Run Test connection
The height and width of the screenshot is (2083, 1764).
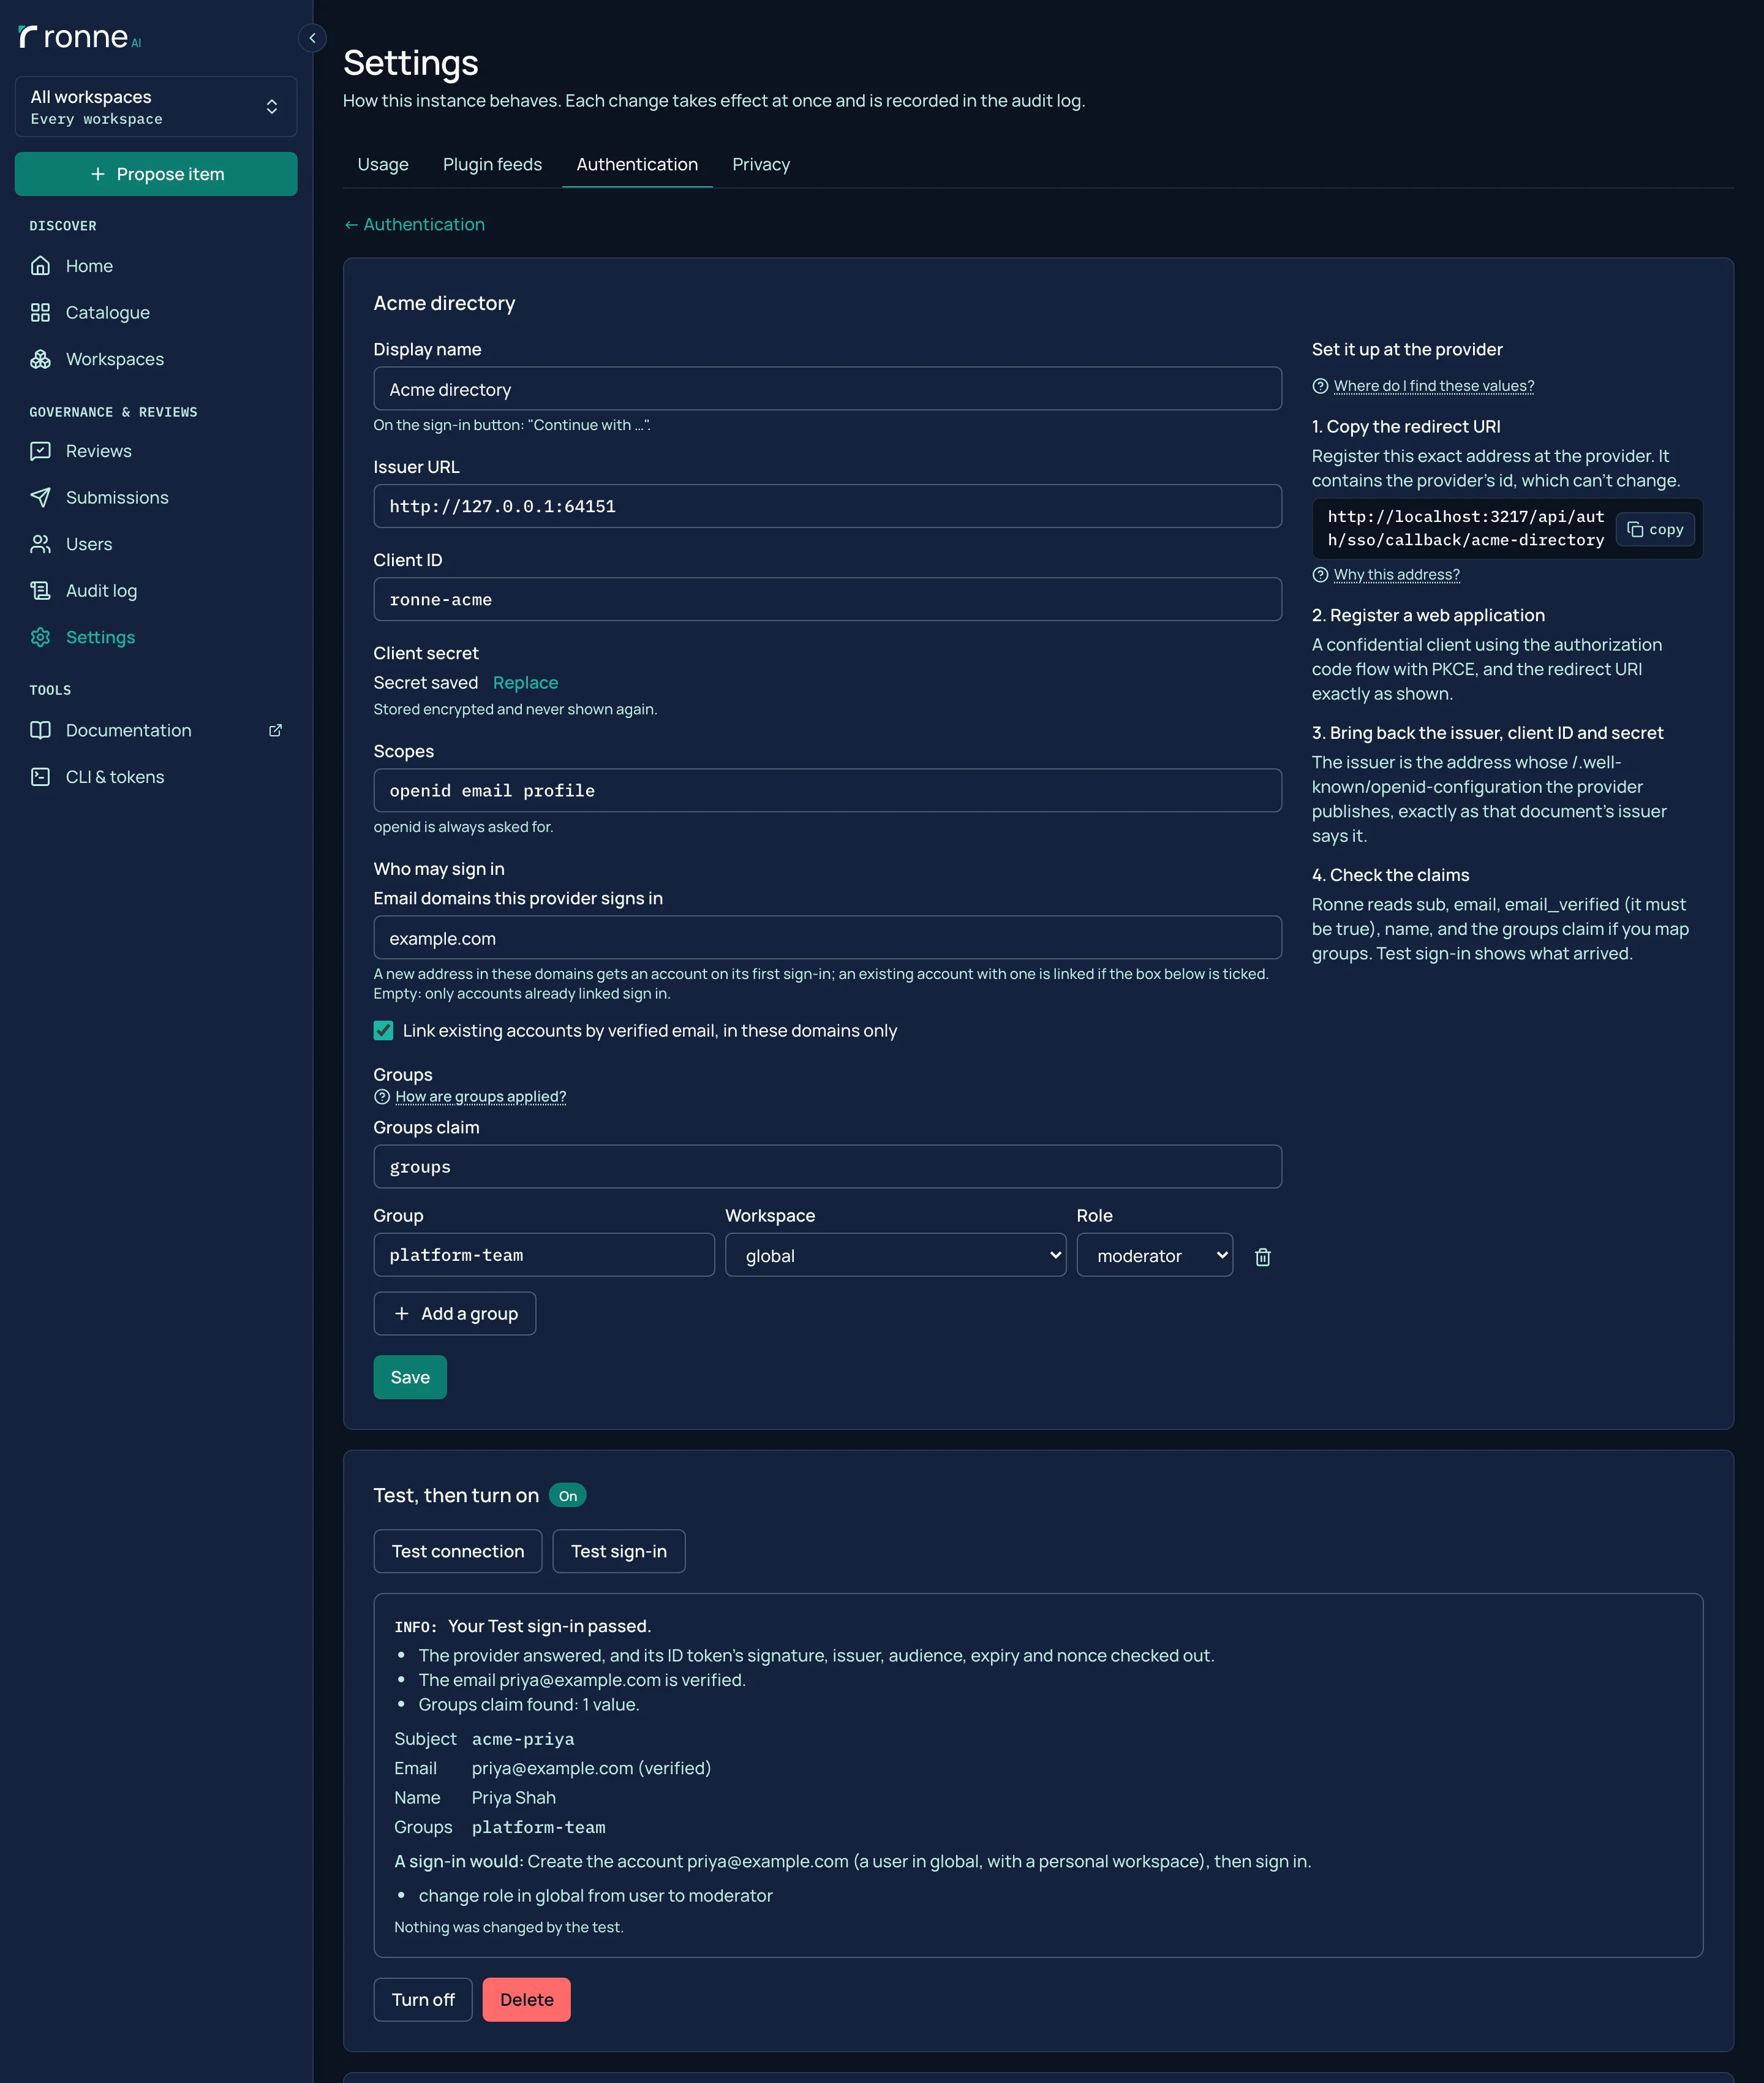click(457, 1551)
